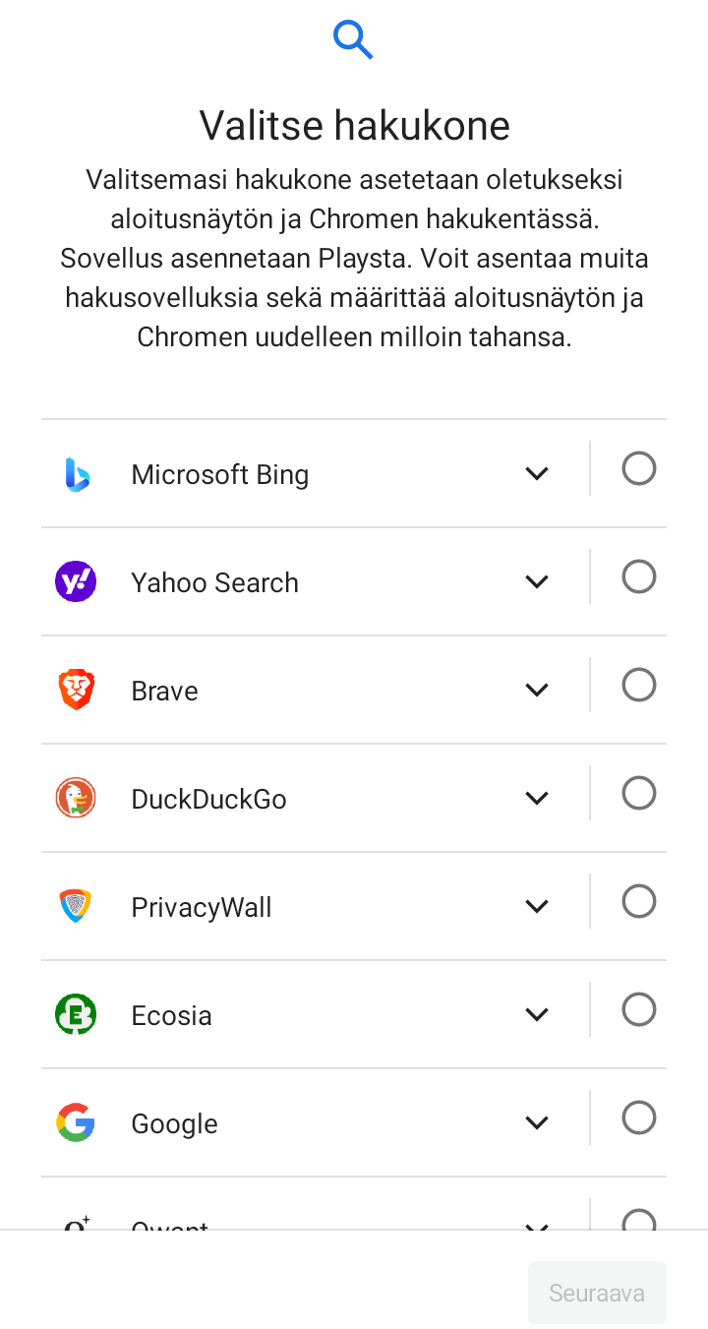Expand the PrivacyWall details chevron
Image resolution: width=708 pixels, height=1329 pixels.
point(537,906)
